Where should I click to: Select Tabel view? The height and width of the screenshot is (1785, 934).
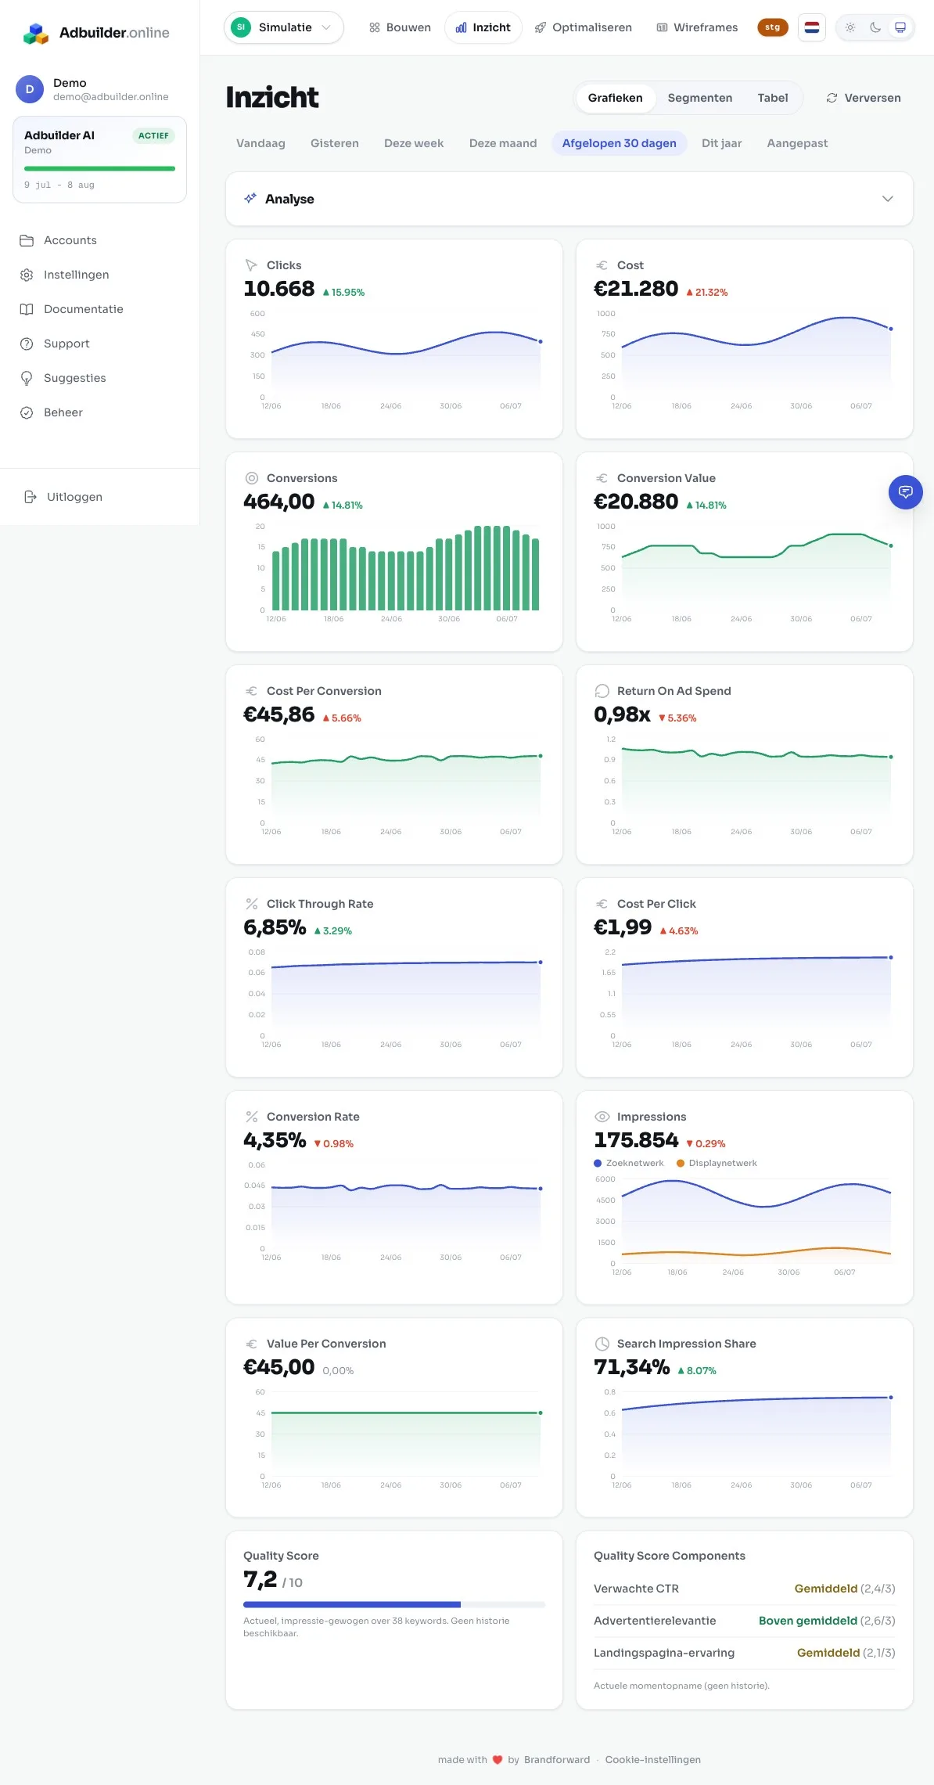(773, 98)
